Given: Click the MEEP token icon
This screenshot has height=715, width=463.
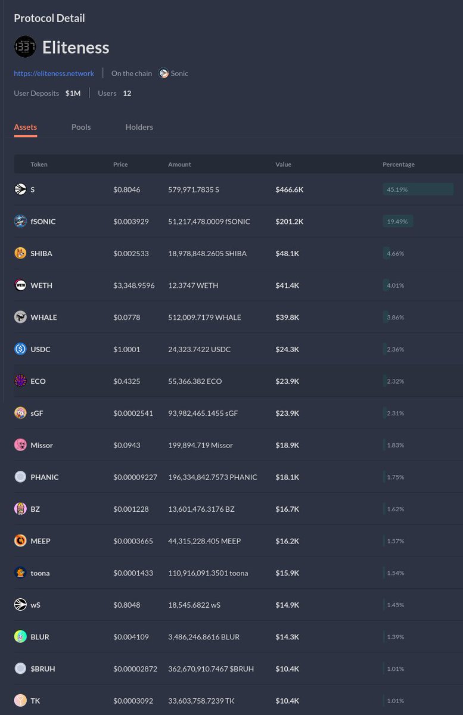Looking at the screenshot, I should tap(20, 541).
